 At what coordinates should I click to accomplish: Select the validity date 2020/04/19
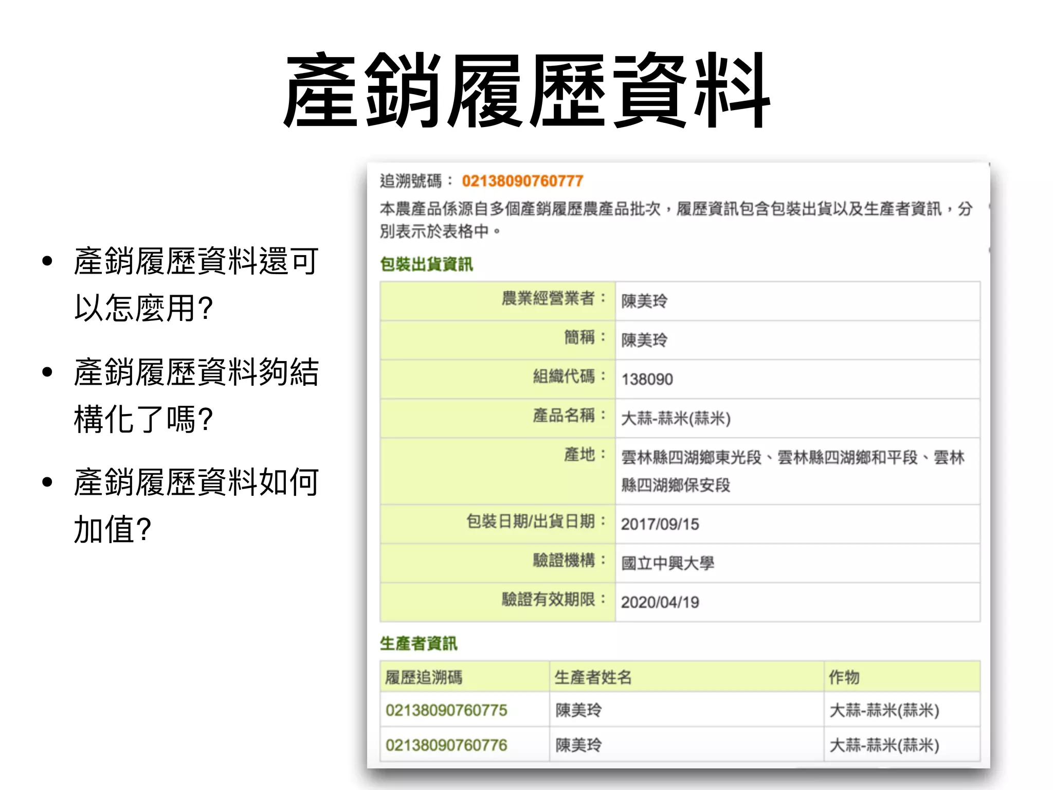tap(660, 602)
